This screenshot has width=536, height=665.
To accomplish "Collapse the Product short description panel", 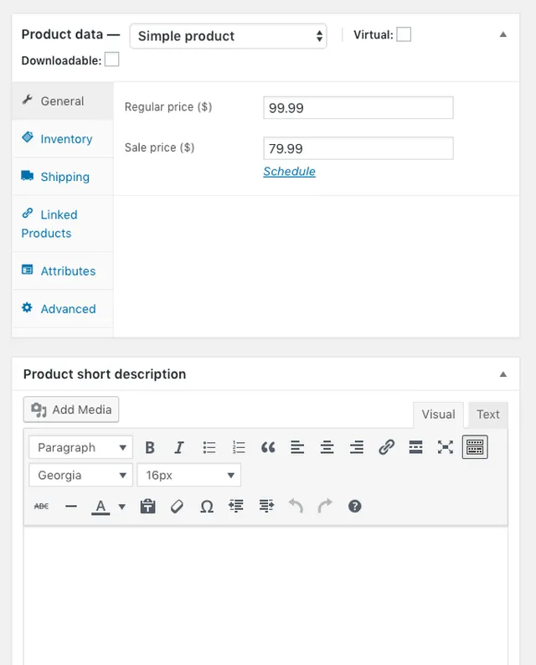I will click(x=503, y=374).
